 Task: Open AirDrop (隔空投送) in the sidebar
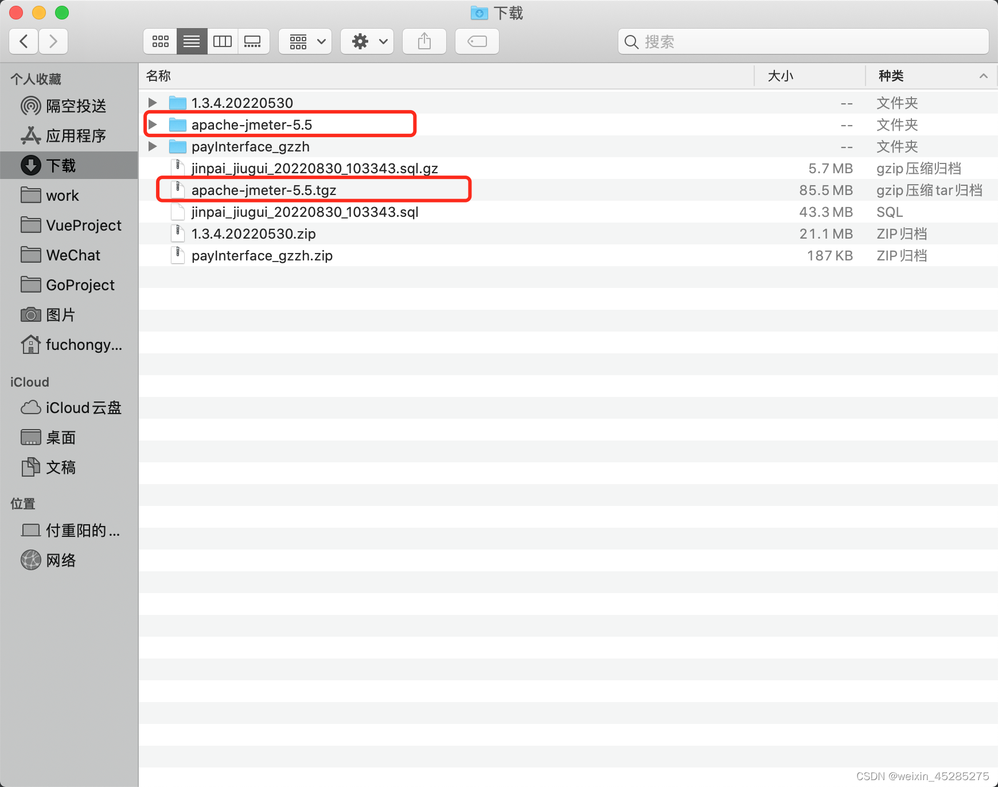[x=69, y=106]
